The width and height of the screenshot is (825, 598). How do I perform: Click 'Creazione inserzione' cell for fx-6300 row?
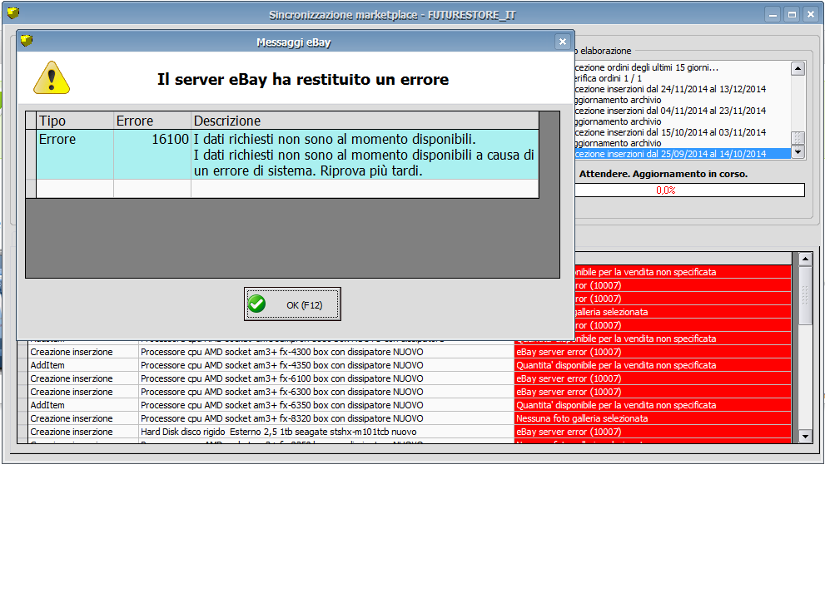[84, 392]
